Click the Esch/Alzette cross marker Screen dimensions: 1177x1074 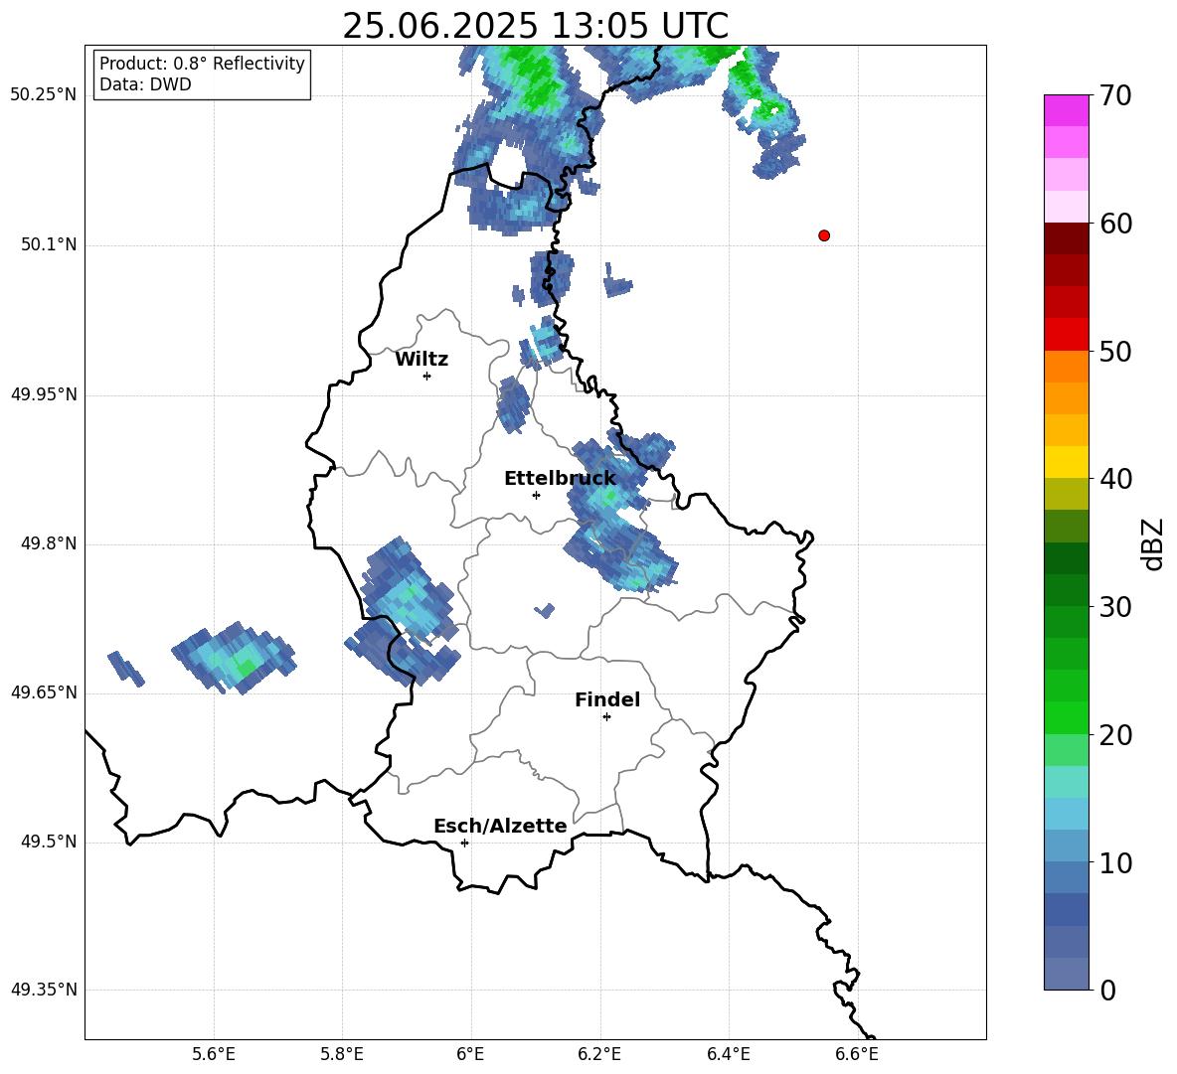[x=464, y=843]
